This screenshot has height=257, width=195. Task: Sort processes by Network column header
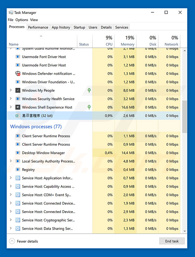tap(169, 41)
